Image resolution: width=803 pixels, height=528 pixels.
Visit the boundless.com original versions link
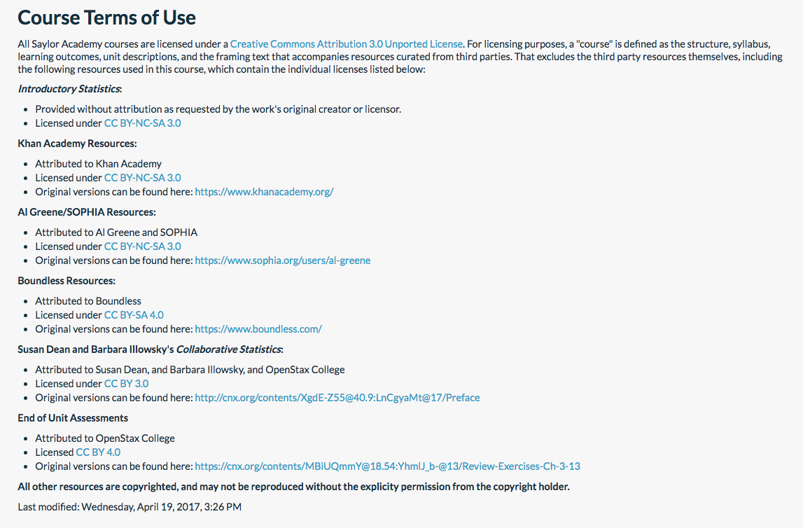click(258, 329)
